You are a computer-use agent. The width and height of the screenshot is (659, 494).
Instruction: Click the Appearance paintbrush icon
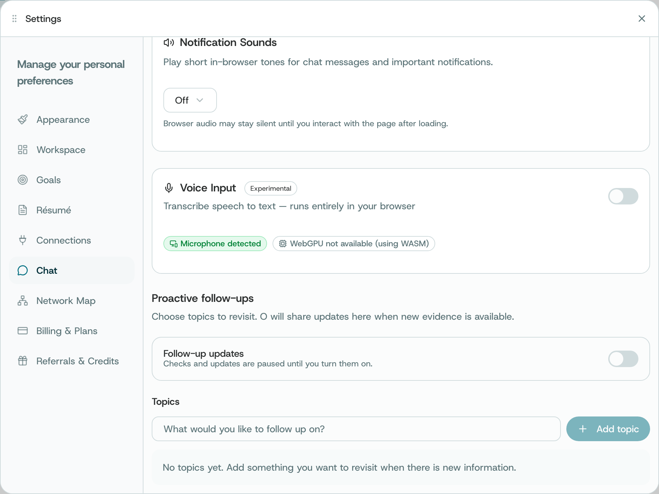click(x=23, y=119)
